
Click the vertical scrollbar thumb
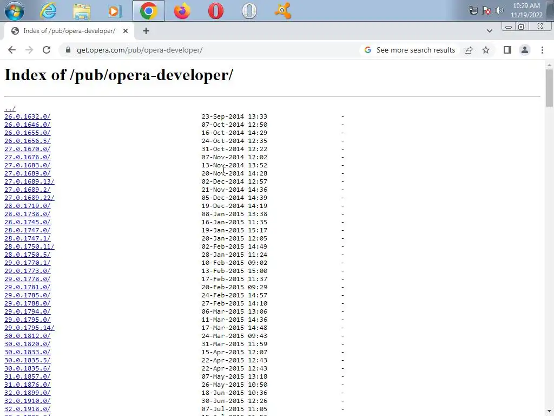[549, 88]
